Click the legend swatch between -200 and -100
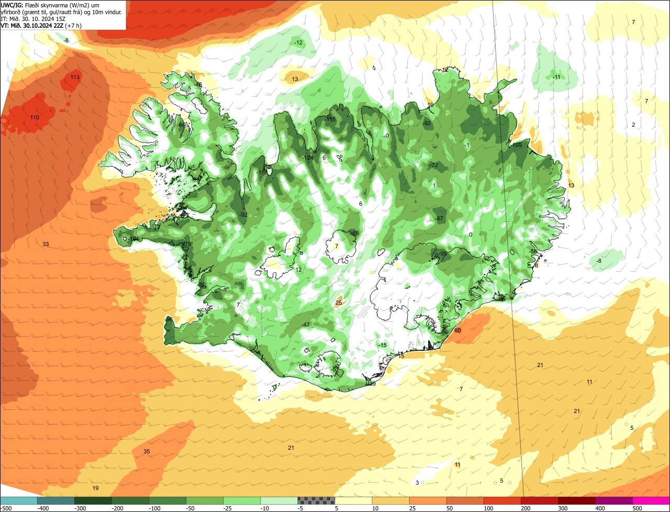 [130, 500]
